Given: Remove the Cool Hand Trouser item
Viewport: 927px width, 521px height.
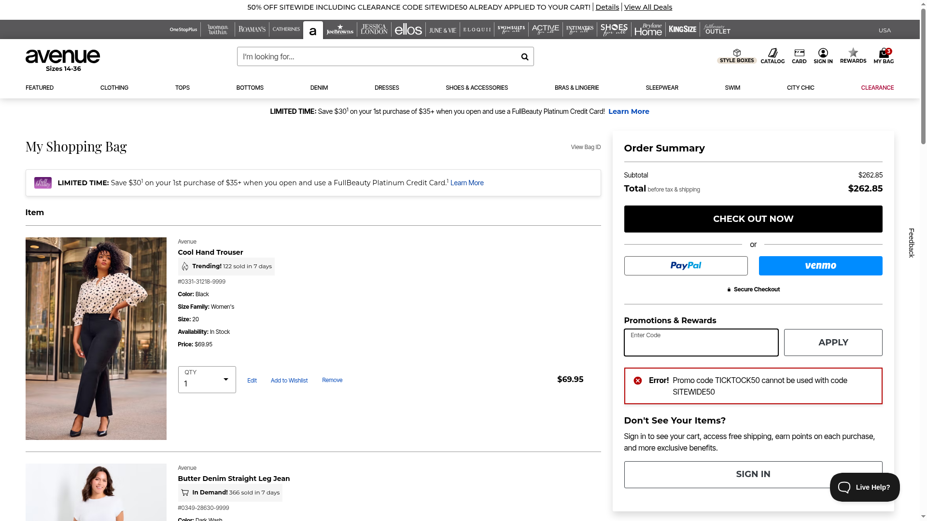Looking at the screenshot, I should tap(332, 380).
